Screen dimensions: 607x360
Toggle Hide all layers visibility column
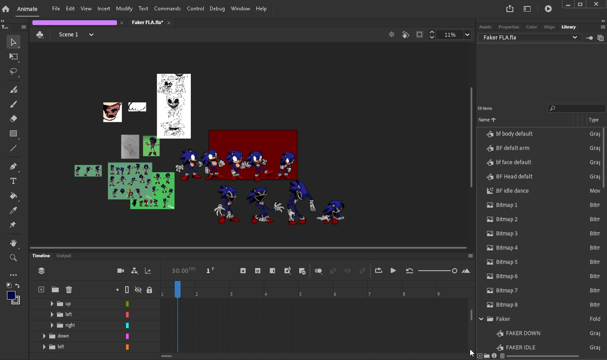[x=138, y=290]
